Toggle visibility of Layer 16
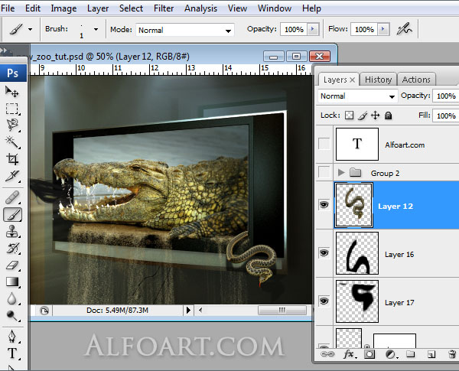459x371 pixels. point(324,252)
